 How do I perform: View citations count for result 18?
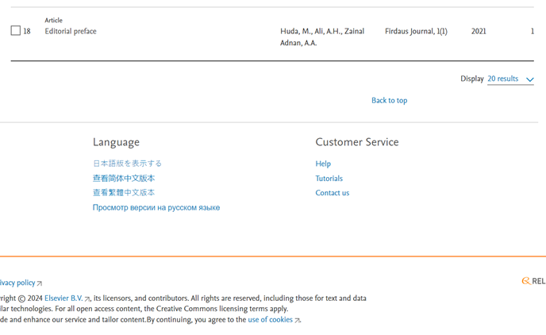(532, 32)
